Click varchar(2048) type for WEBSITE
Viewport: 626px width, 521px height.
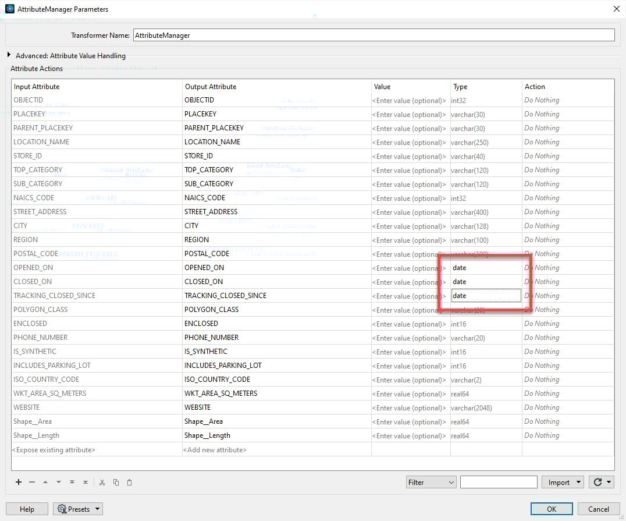(486, 408)
